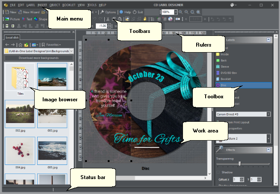Screen dimensions: 280x194
Task: Click Download more backgrounds button
Action: tap(38, 58)
